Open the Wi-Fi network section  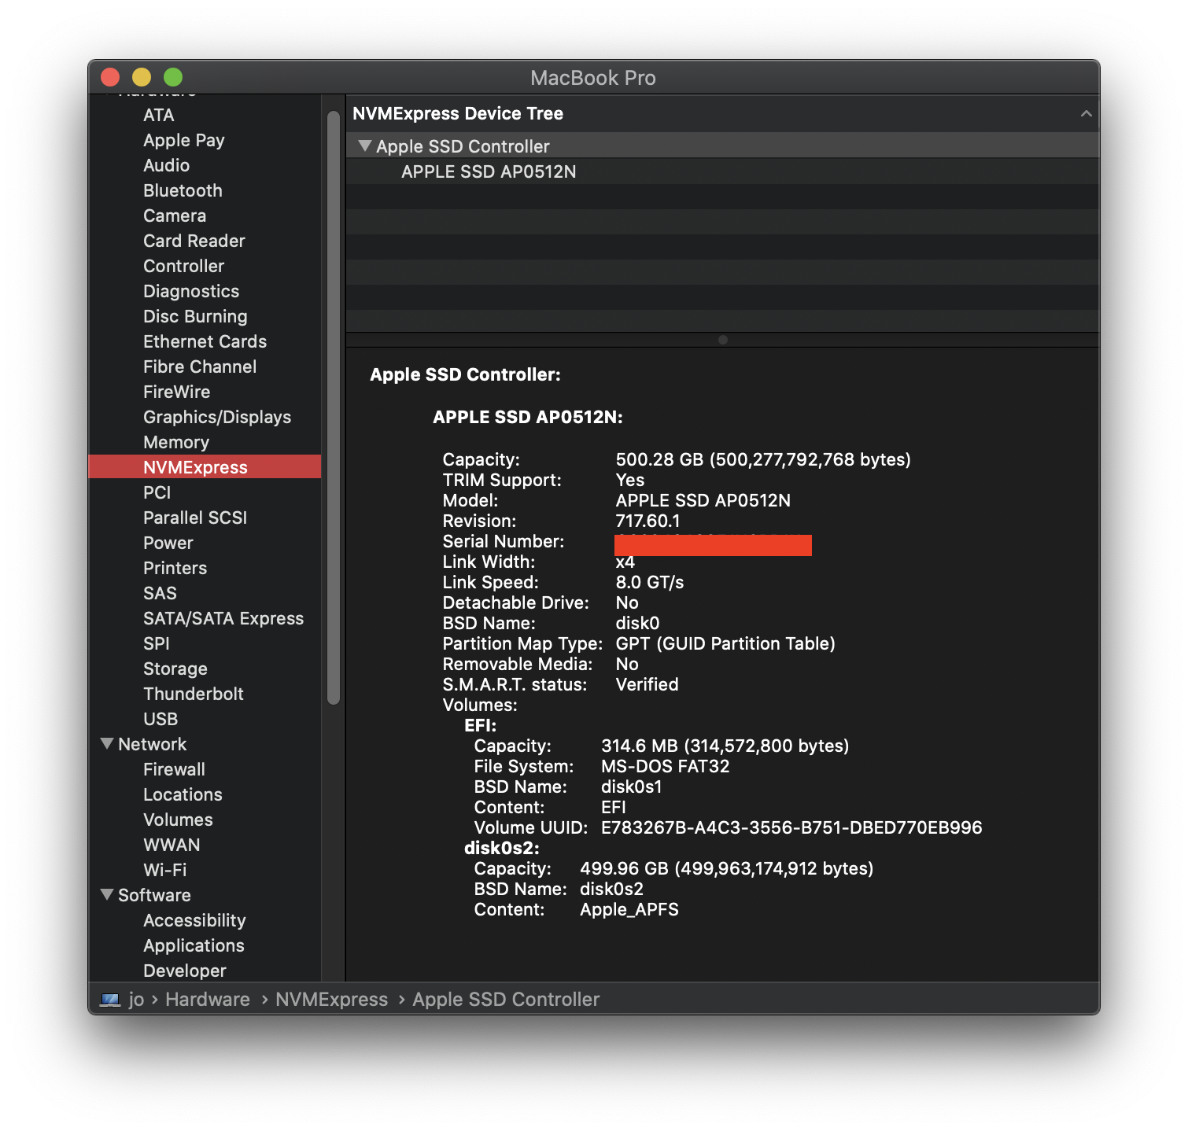pyautogui.click(x=165, y=870)
